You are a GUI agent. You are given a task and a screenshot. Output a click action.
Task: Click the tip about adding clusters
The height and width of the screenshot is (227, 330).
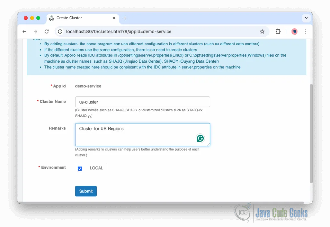click(x=152, y=44)
